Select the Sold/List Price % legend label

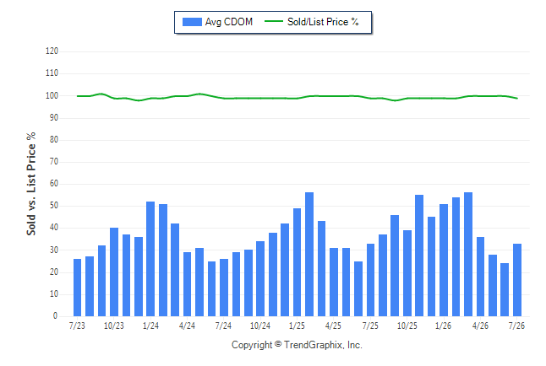[323, 22]
